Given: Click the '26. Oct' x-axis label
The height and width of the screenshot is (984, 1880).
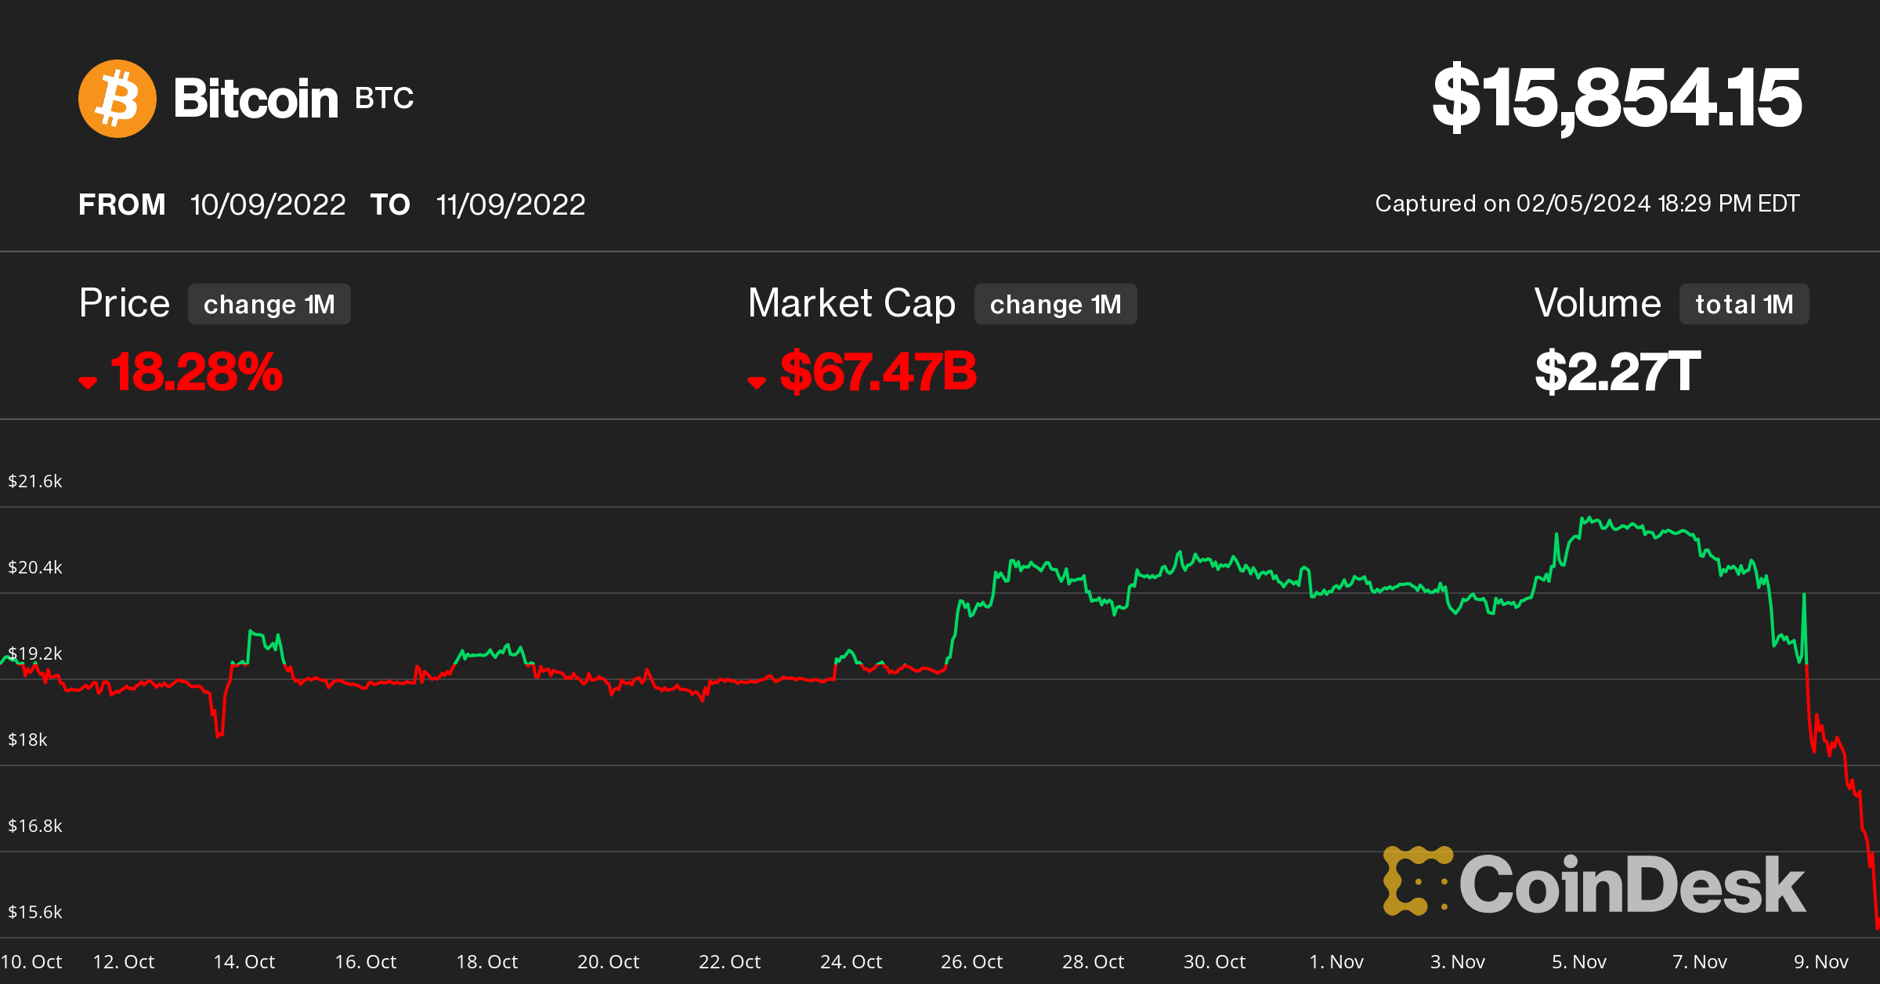Looking at the screenshot, I should pyautogui.click(x=972, y=962).
